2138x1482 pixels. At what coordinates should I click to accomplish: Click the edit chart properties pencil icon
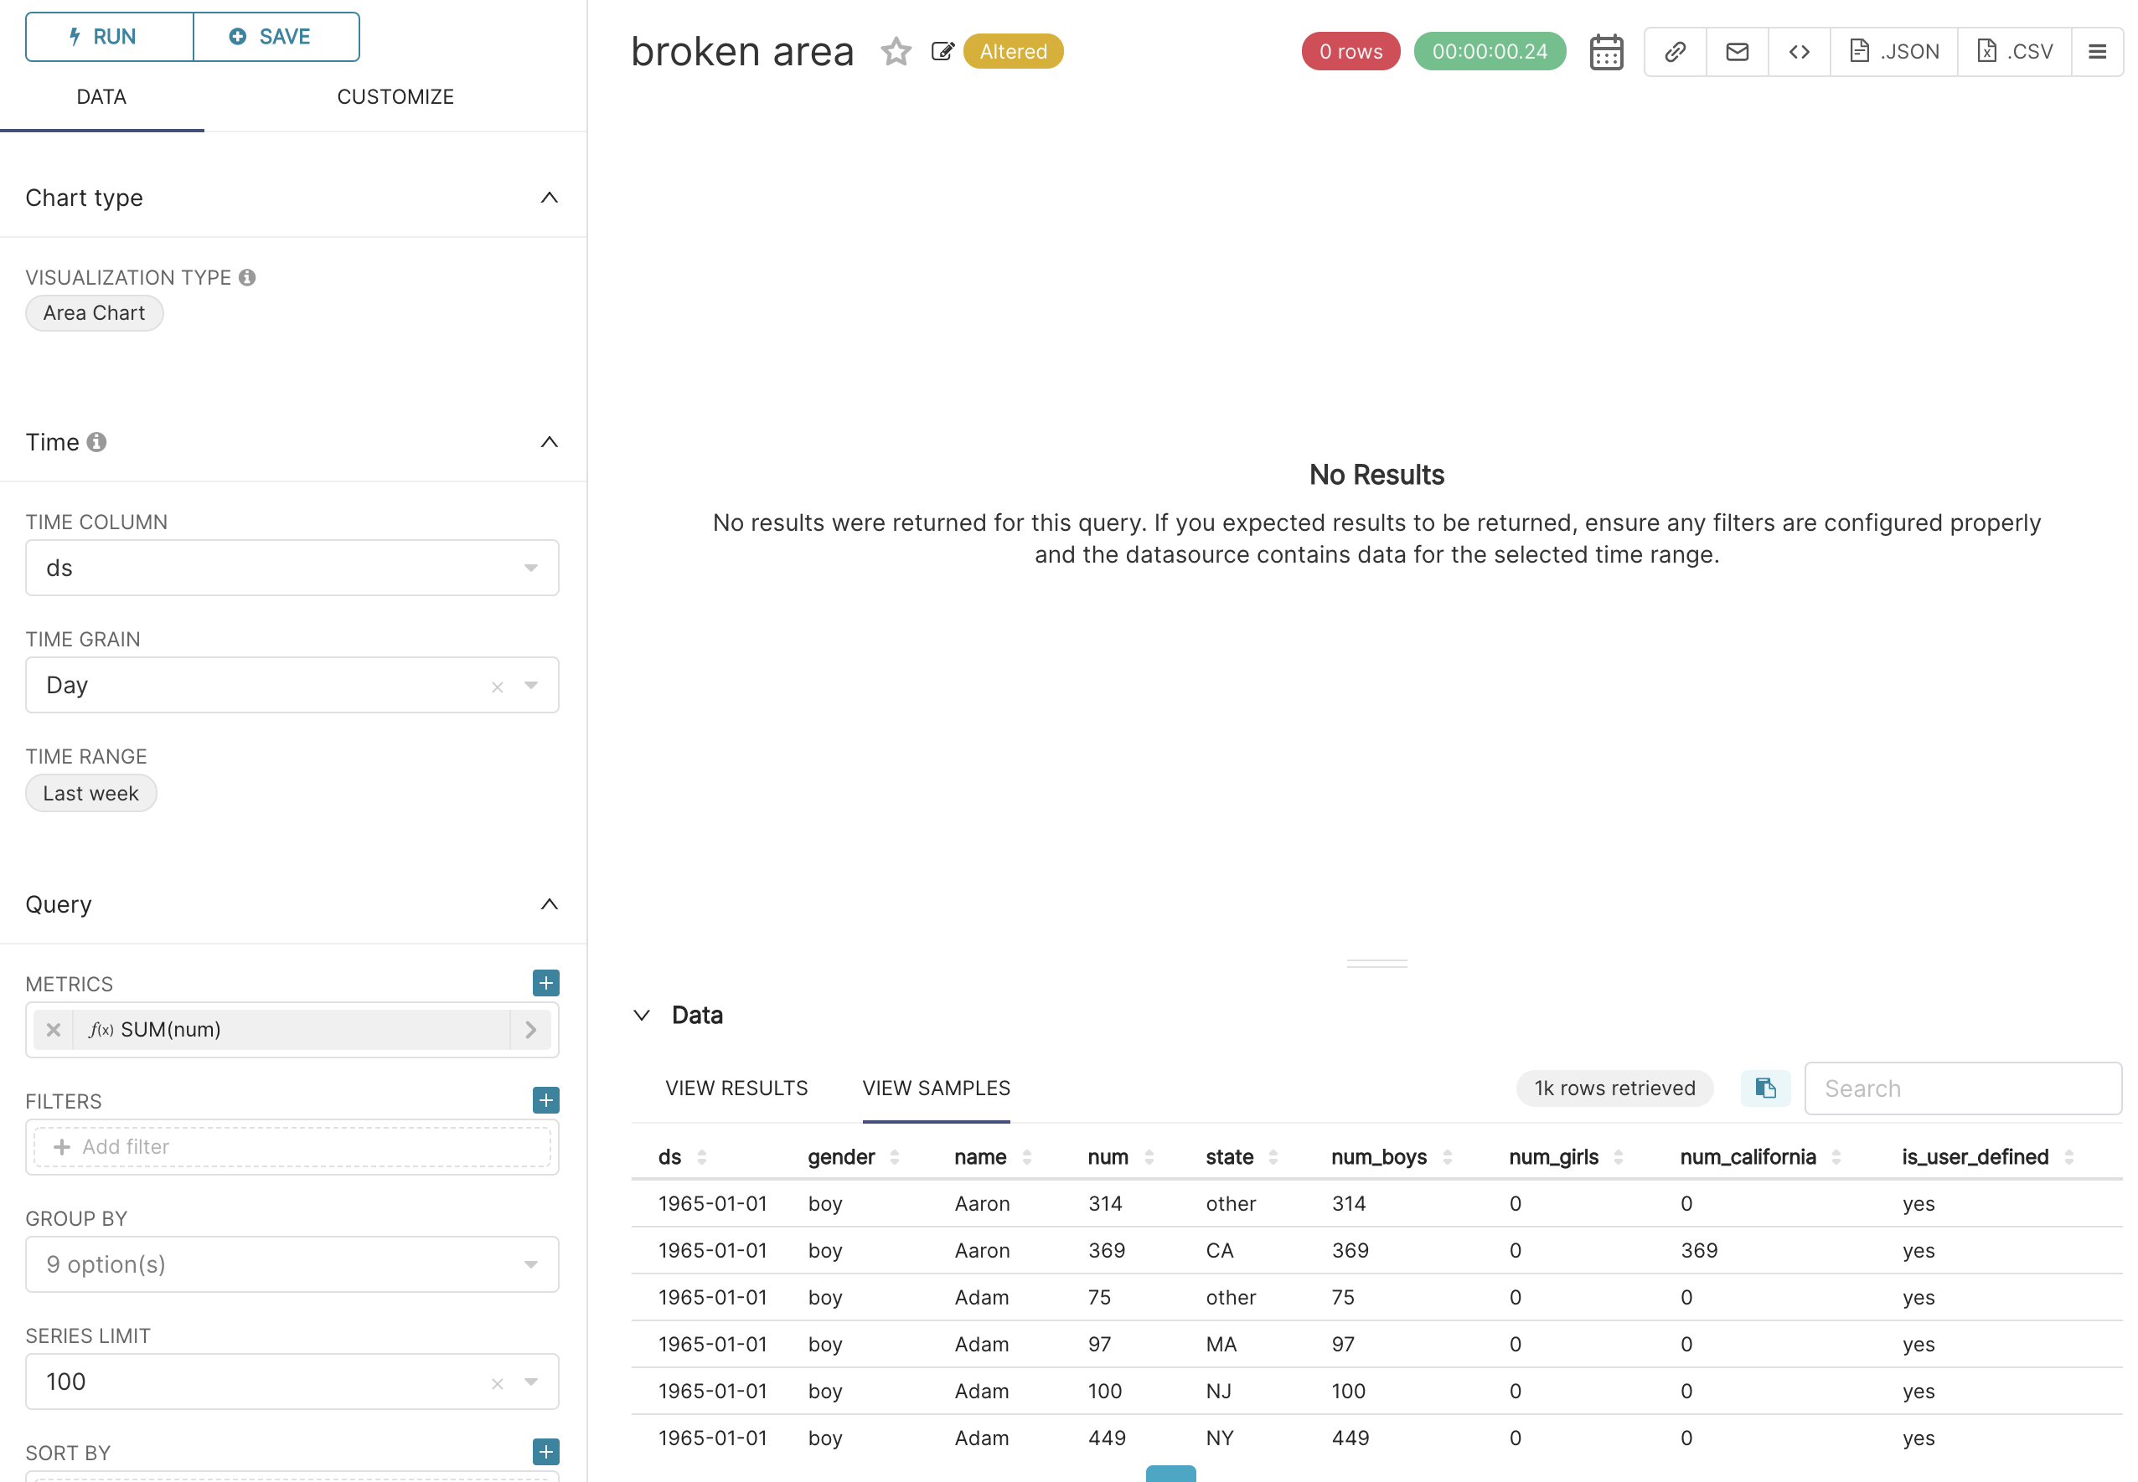(x=942, y=52)
